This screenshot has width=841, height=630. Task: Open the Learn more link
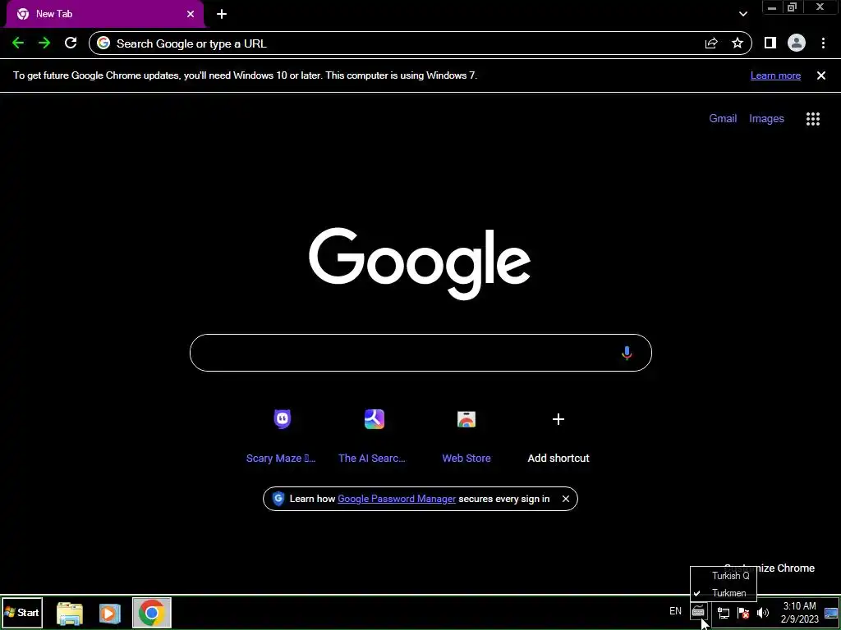[775, 75]
